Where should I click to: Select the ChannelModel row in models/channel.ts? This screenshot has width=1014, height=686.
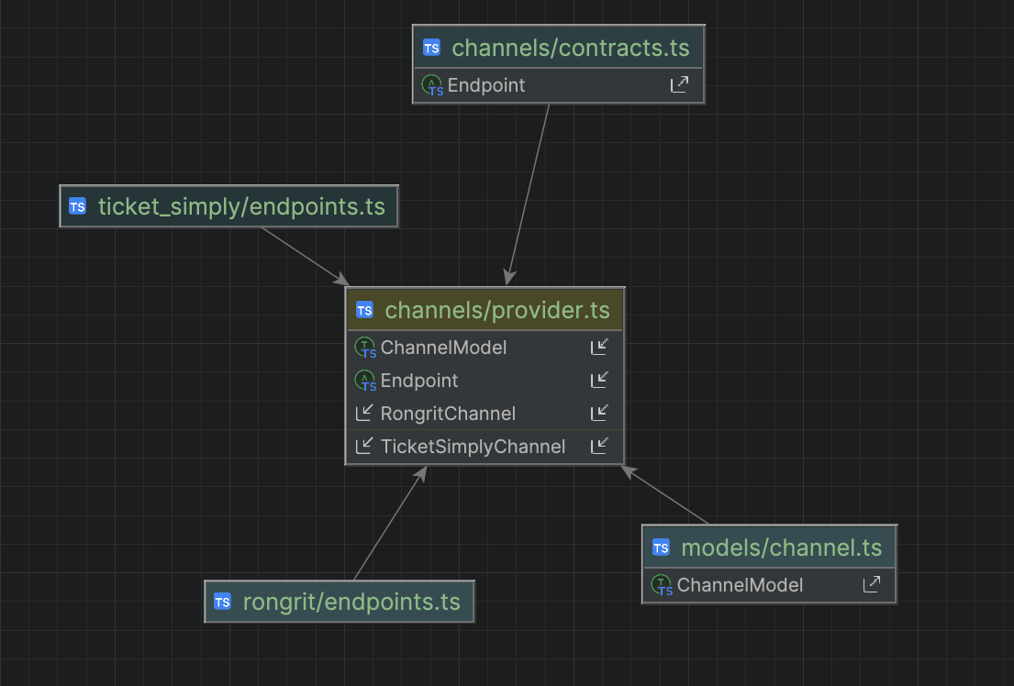770,585
